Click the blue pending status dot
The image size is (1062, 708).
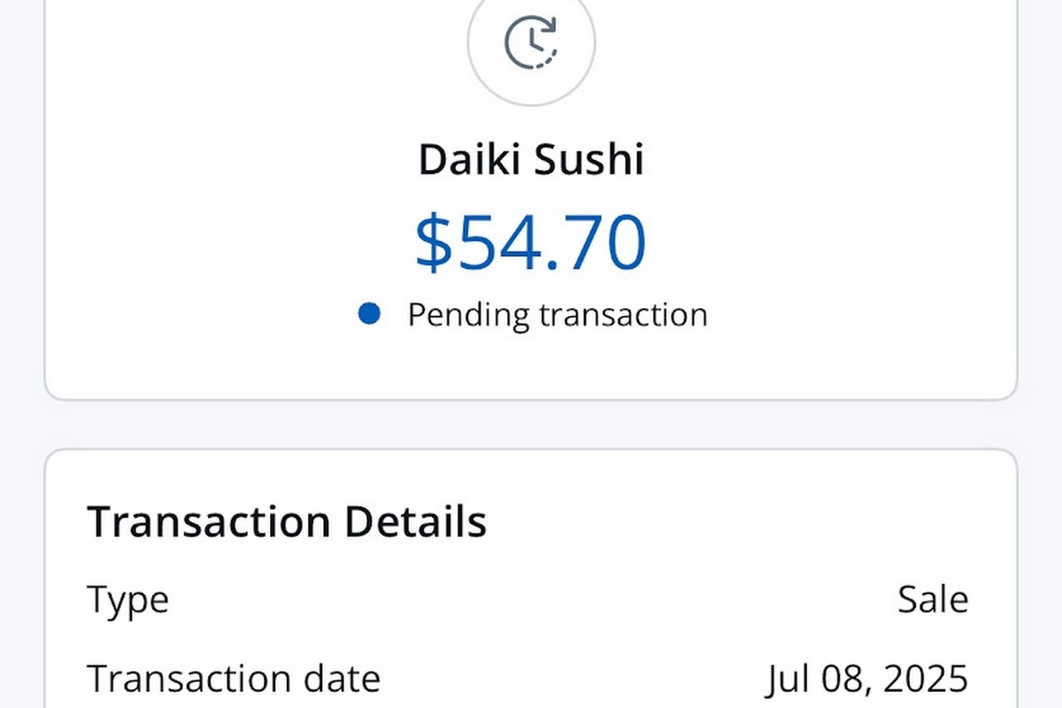click(369, 313)
